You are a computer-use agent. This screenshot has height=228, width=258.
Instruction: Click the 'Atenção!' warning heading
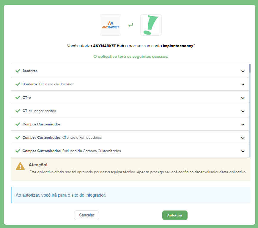tap(38, 165)
